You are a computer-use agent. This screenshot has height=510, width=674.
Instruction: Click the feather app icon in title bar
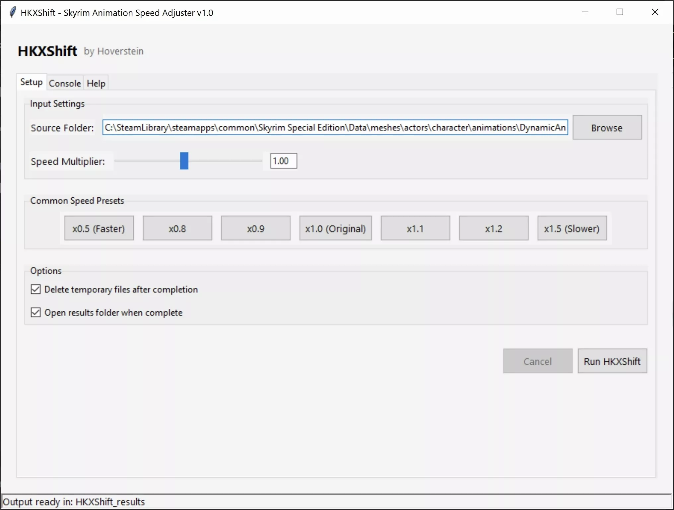pyautogui.click(x=12, y=12)
